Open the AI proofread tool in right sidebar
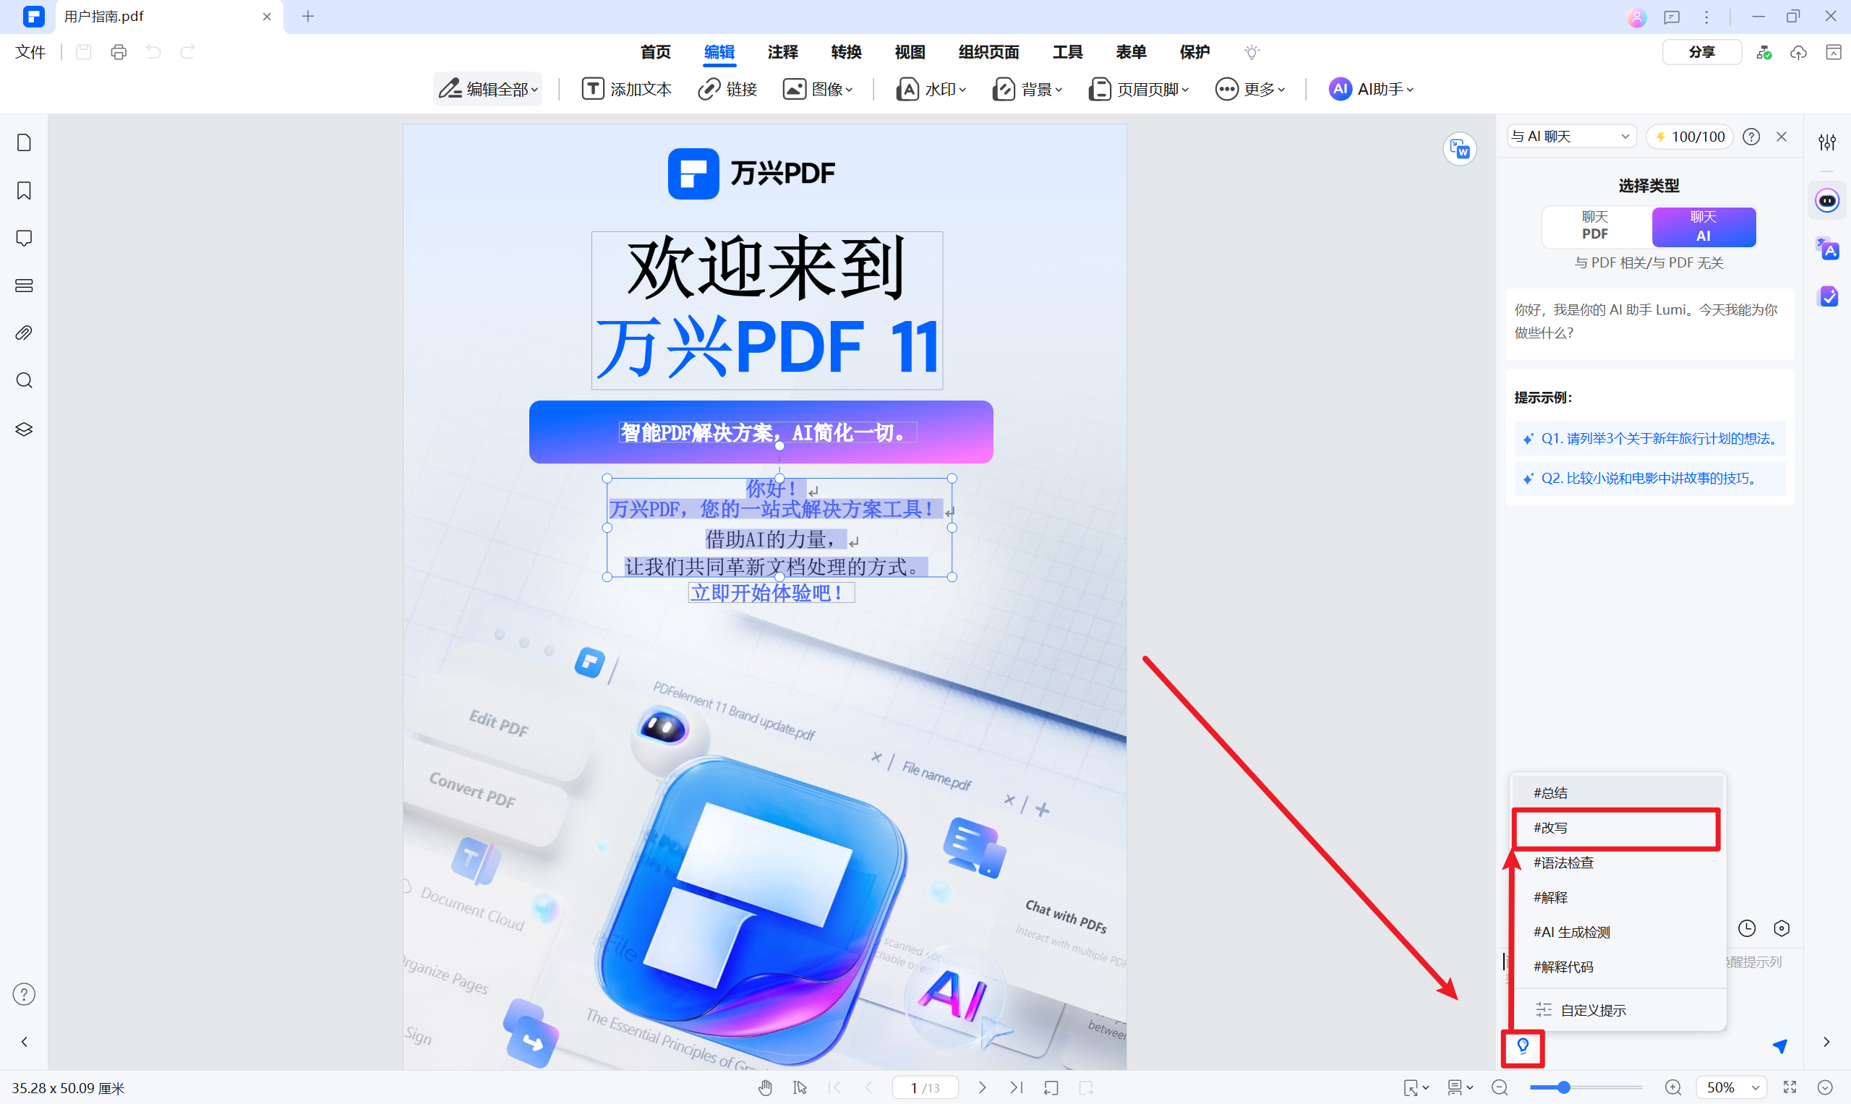Screen dimensions: 1851x1104 coord(1829,296)
